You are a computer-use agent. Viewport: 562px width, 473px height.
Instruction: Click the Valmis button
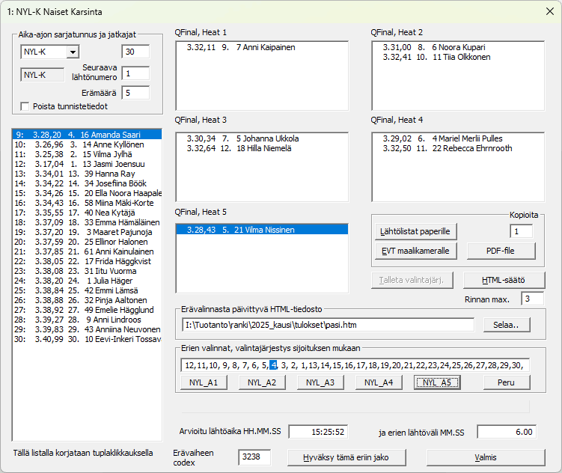click(x=491, y=457)
